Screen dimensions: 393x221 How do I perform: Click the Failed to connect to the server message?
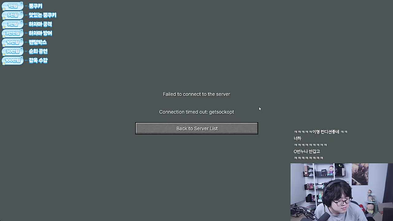[x=196, y=94]
